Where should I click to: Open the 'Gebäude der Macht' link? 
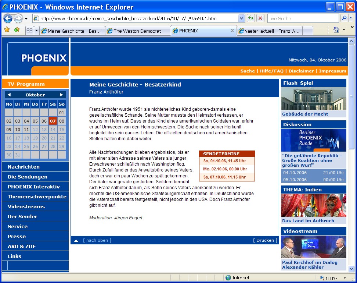click(x=305, y=114)
